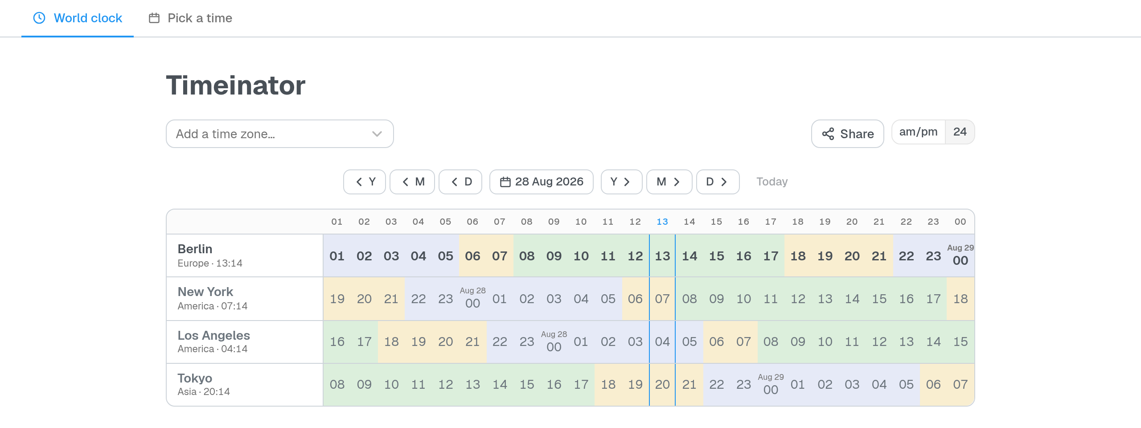The height and width of the screenshot is (428, 1141).
Task: Open the World clock tab
Action: 78,18
